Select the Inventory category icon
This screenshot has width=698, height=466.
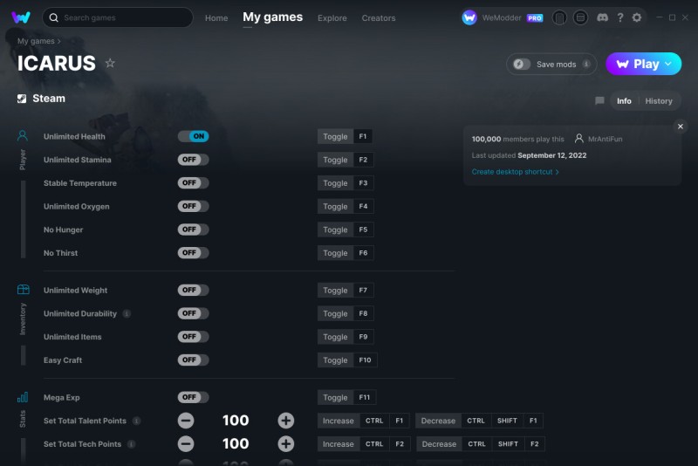coord(24,290)
